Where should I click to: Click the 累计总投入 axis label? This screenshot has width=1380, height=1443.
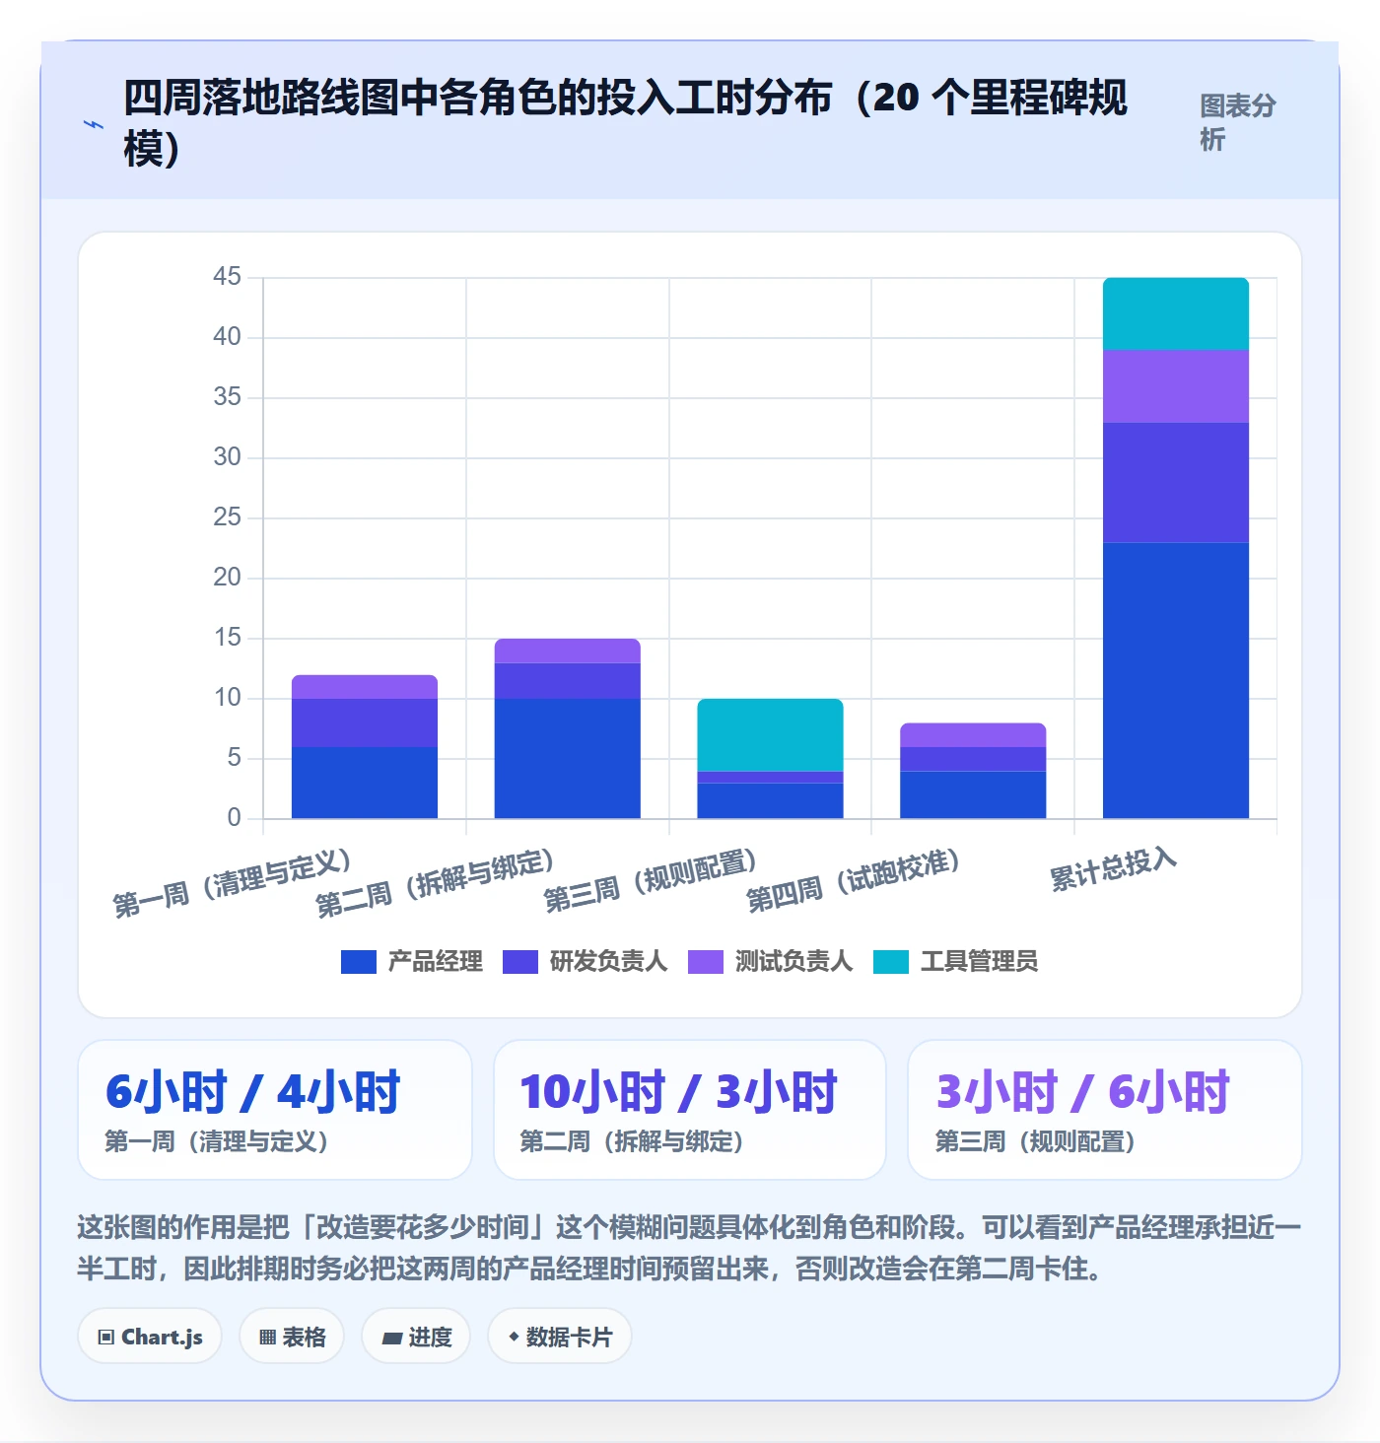[1113, 869]
